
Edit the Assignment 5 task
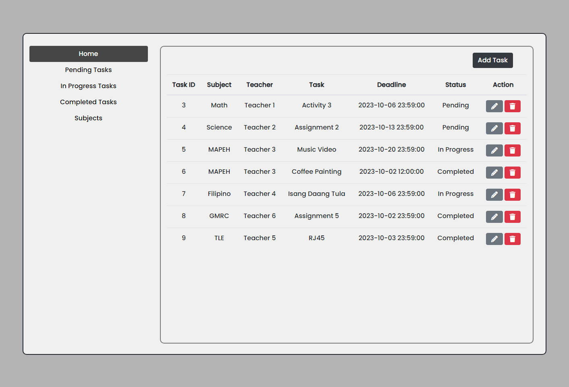click(494, 217)
